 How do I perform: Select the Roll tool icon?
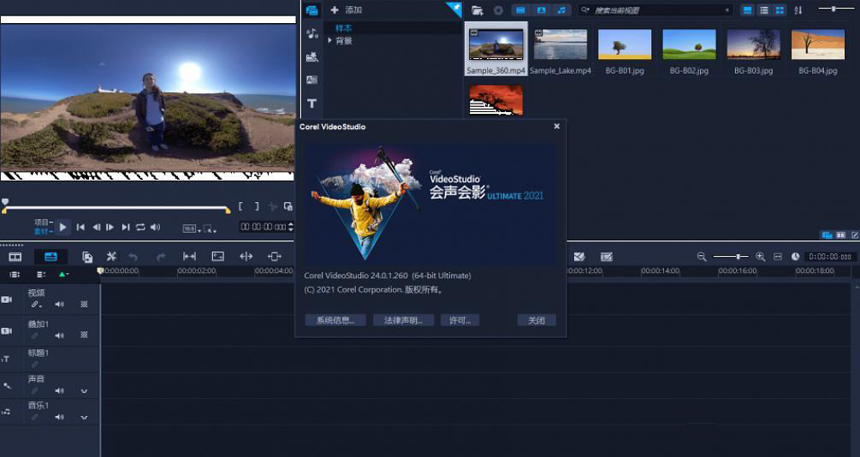[246, 256]
